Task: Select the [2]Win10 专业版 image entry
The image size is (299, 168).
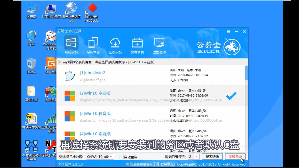Action: point(151,96)
